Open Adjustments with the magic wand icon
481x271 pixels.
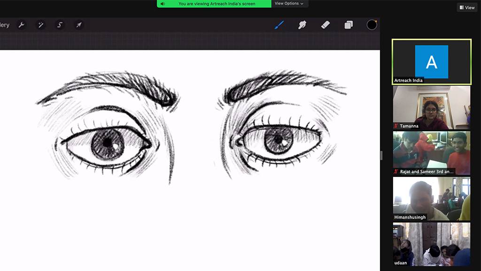coord(41,25)
